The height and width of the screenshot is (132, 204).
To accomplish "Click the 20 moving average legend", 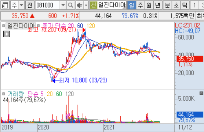I will (x=71, y=26).
